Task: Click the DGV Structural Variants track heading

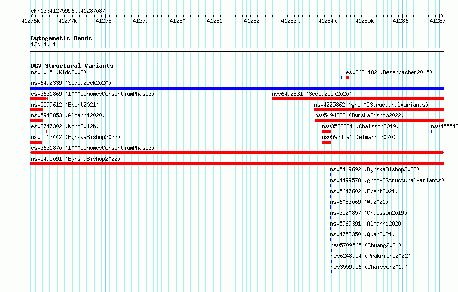Action: [x=72, y=66]
